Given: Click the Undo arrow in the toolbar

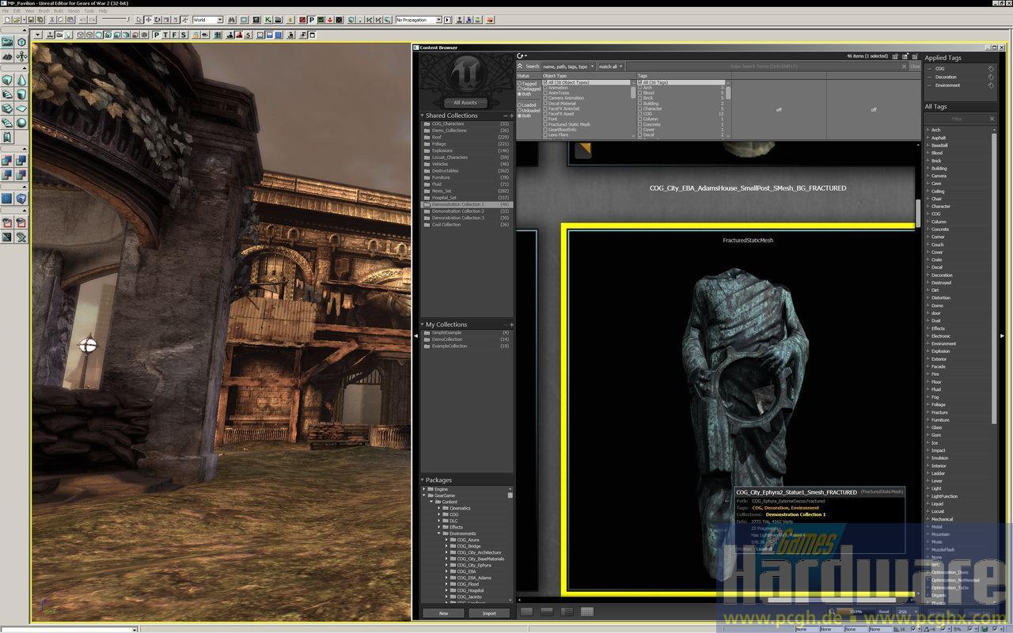Looking at the screenshot, I should pyautogui.click(x=82, y=20).
